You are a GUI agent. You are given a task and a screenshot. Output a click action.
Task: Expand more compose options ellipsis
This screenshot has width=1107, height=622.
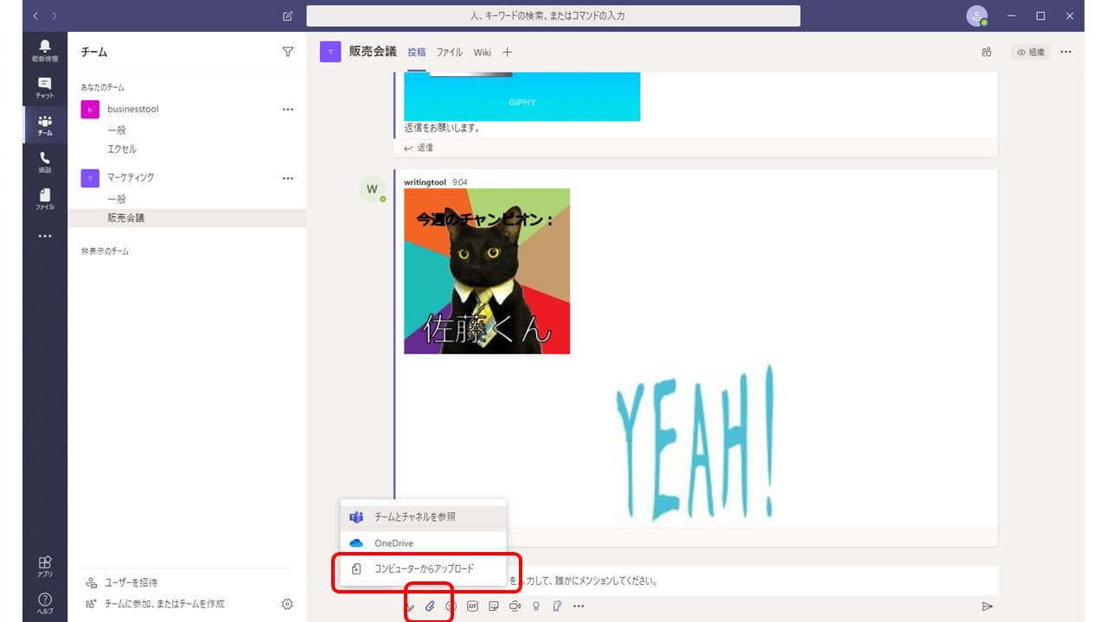click(579, 606)
